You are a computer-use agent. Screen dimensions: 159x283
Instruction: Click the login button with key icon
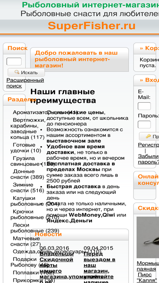pos(149,137)
